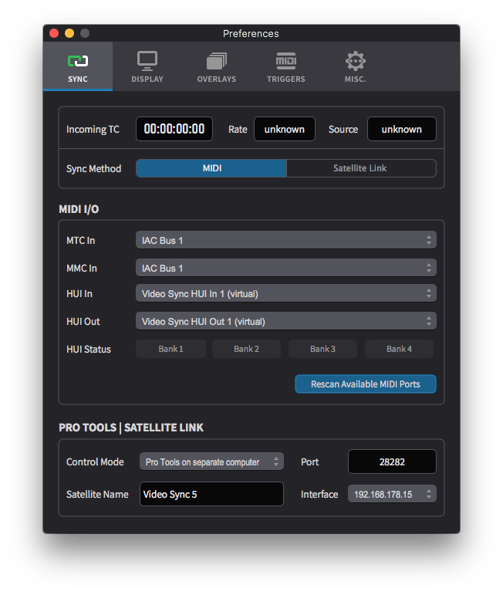Click the HUI Status Bank 1 indicator

pyautogui.click(x=170, y=349)
